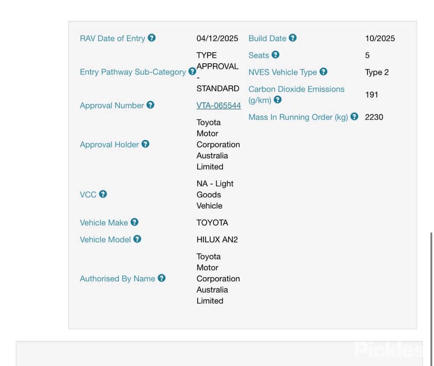Click the Vehicle Make label
Screen dimensions: 434x366
coord(104,222)
